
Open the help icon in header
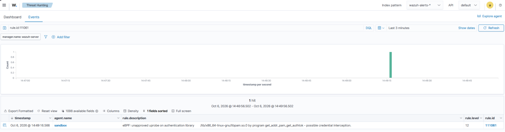click(x=500, y=5)
